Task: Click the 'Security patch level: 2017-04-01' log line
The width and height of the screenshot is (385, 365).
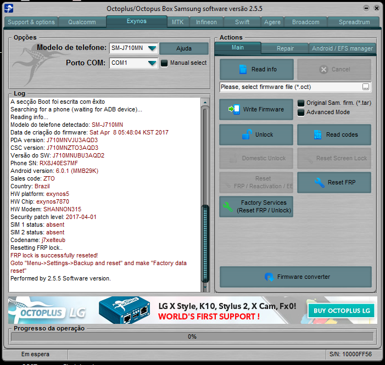Action: click(53, 217)
